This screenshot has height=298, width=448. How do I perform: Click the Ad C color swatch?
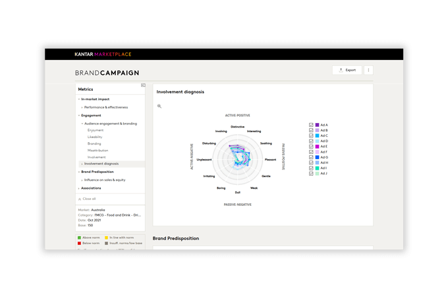pyautogui.click(x=317, y=136)
